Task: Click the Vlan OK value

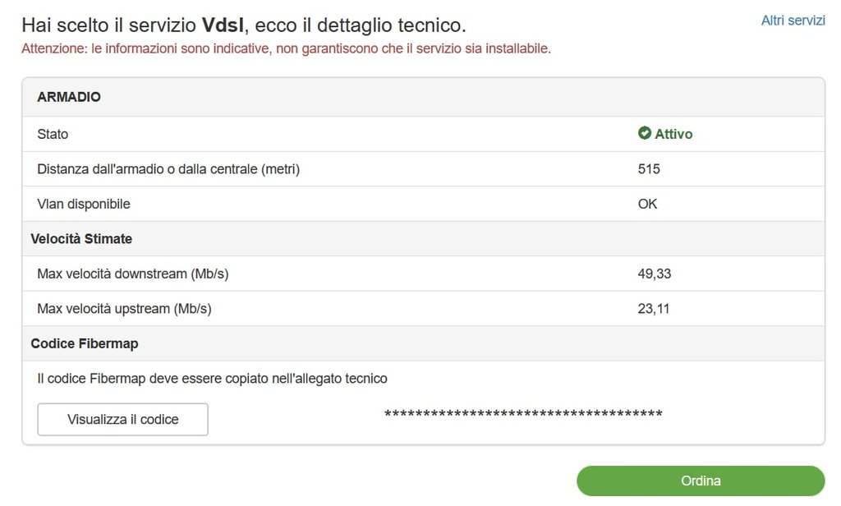Action: (x=647, y=204)
